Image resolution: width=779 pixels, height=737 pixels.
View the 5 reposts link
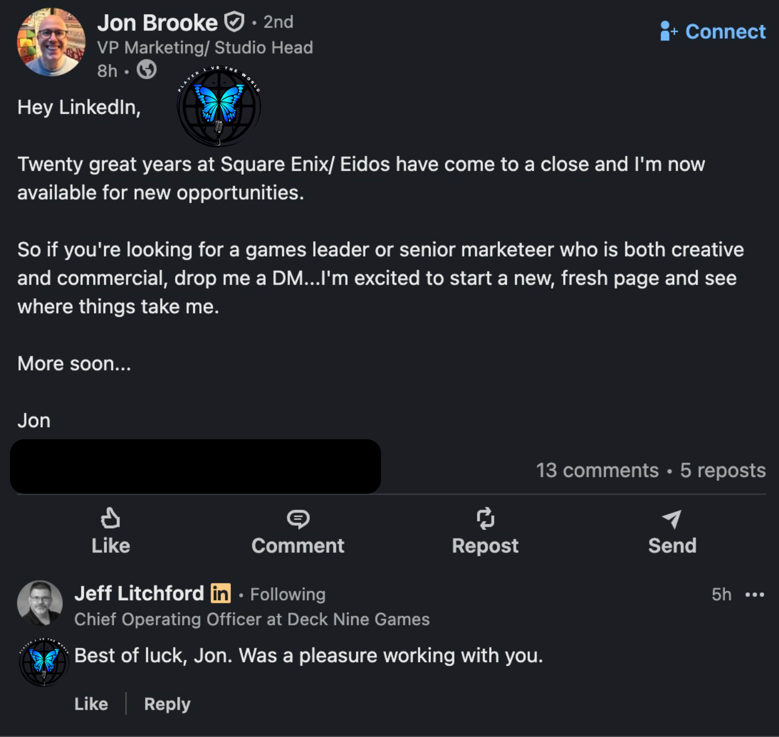coord(723,470)
